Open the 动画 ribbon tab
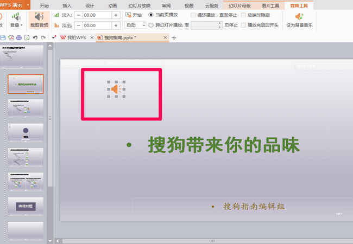 coord(113,5)
